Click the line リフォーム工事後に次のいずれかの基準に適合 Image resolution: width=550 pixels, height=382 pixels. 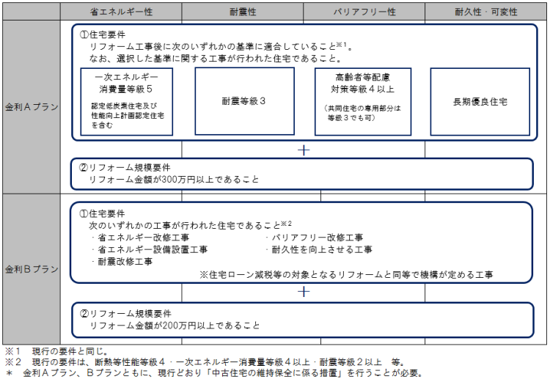tap(221, 46)
